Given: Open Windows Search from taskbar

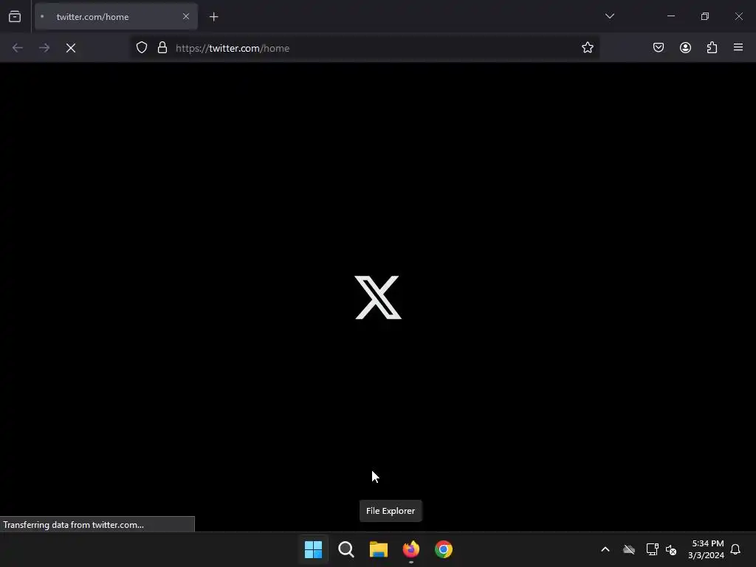Looking at the screenshot, I should click(x=346, y=549).
